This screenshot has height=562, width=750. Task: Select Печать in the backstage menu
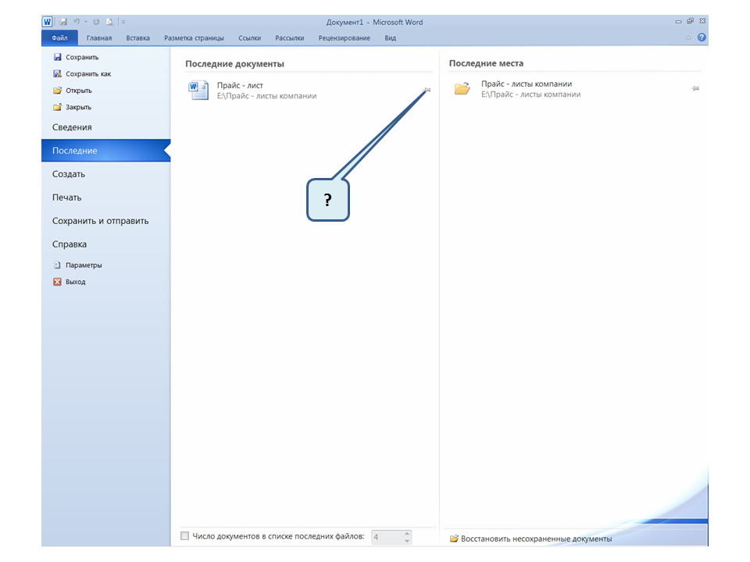tap(67, 197)
